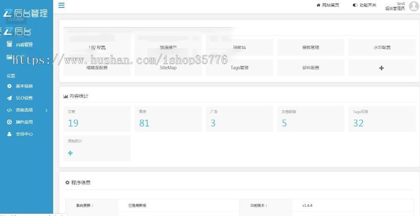Click the 已是最新版 status cell
Viewport: 420px width, 216px height.
click(137, 206)
